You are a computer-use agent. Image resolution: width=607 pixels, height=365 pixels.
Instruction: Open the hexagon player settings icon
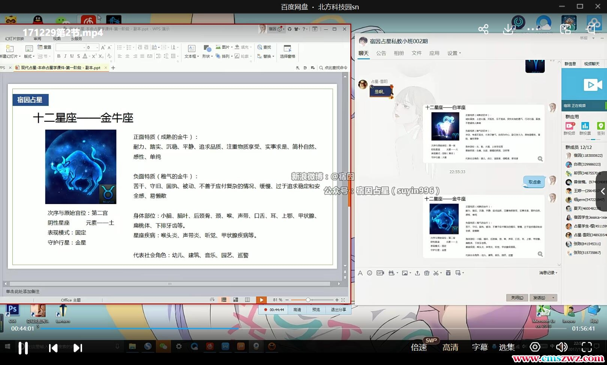535,347
